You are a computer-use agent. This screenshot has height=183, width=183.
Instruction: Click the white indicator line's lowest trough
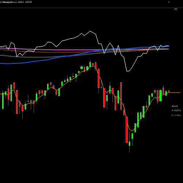(x=127, y=71)
